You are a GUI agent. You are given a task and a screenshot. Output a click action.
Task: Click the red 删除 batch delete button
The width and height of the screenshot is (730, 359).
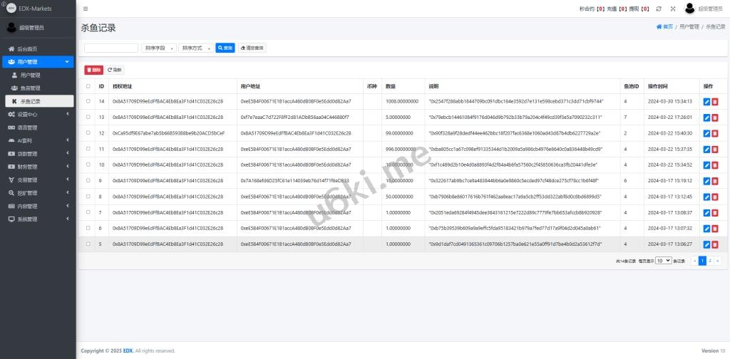pos(93,70)
